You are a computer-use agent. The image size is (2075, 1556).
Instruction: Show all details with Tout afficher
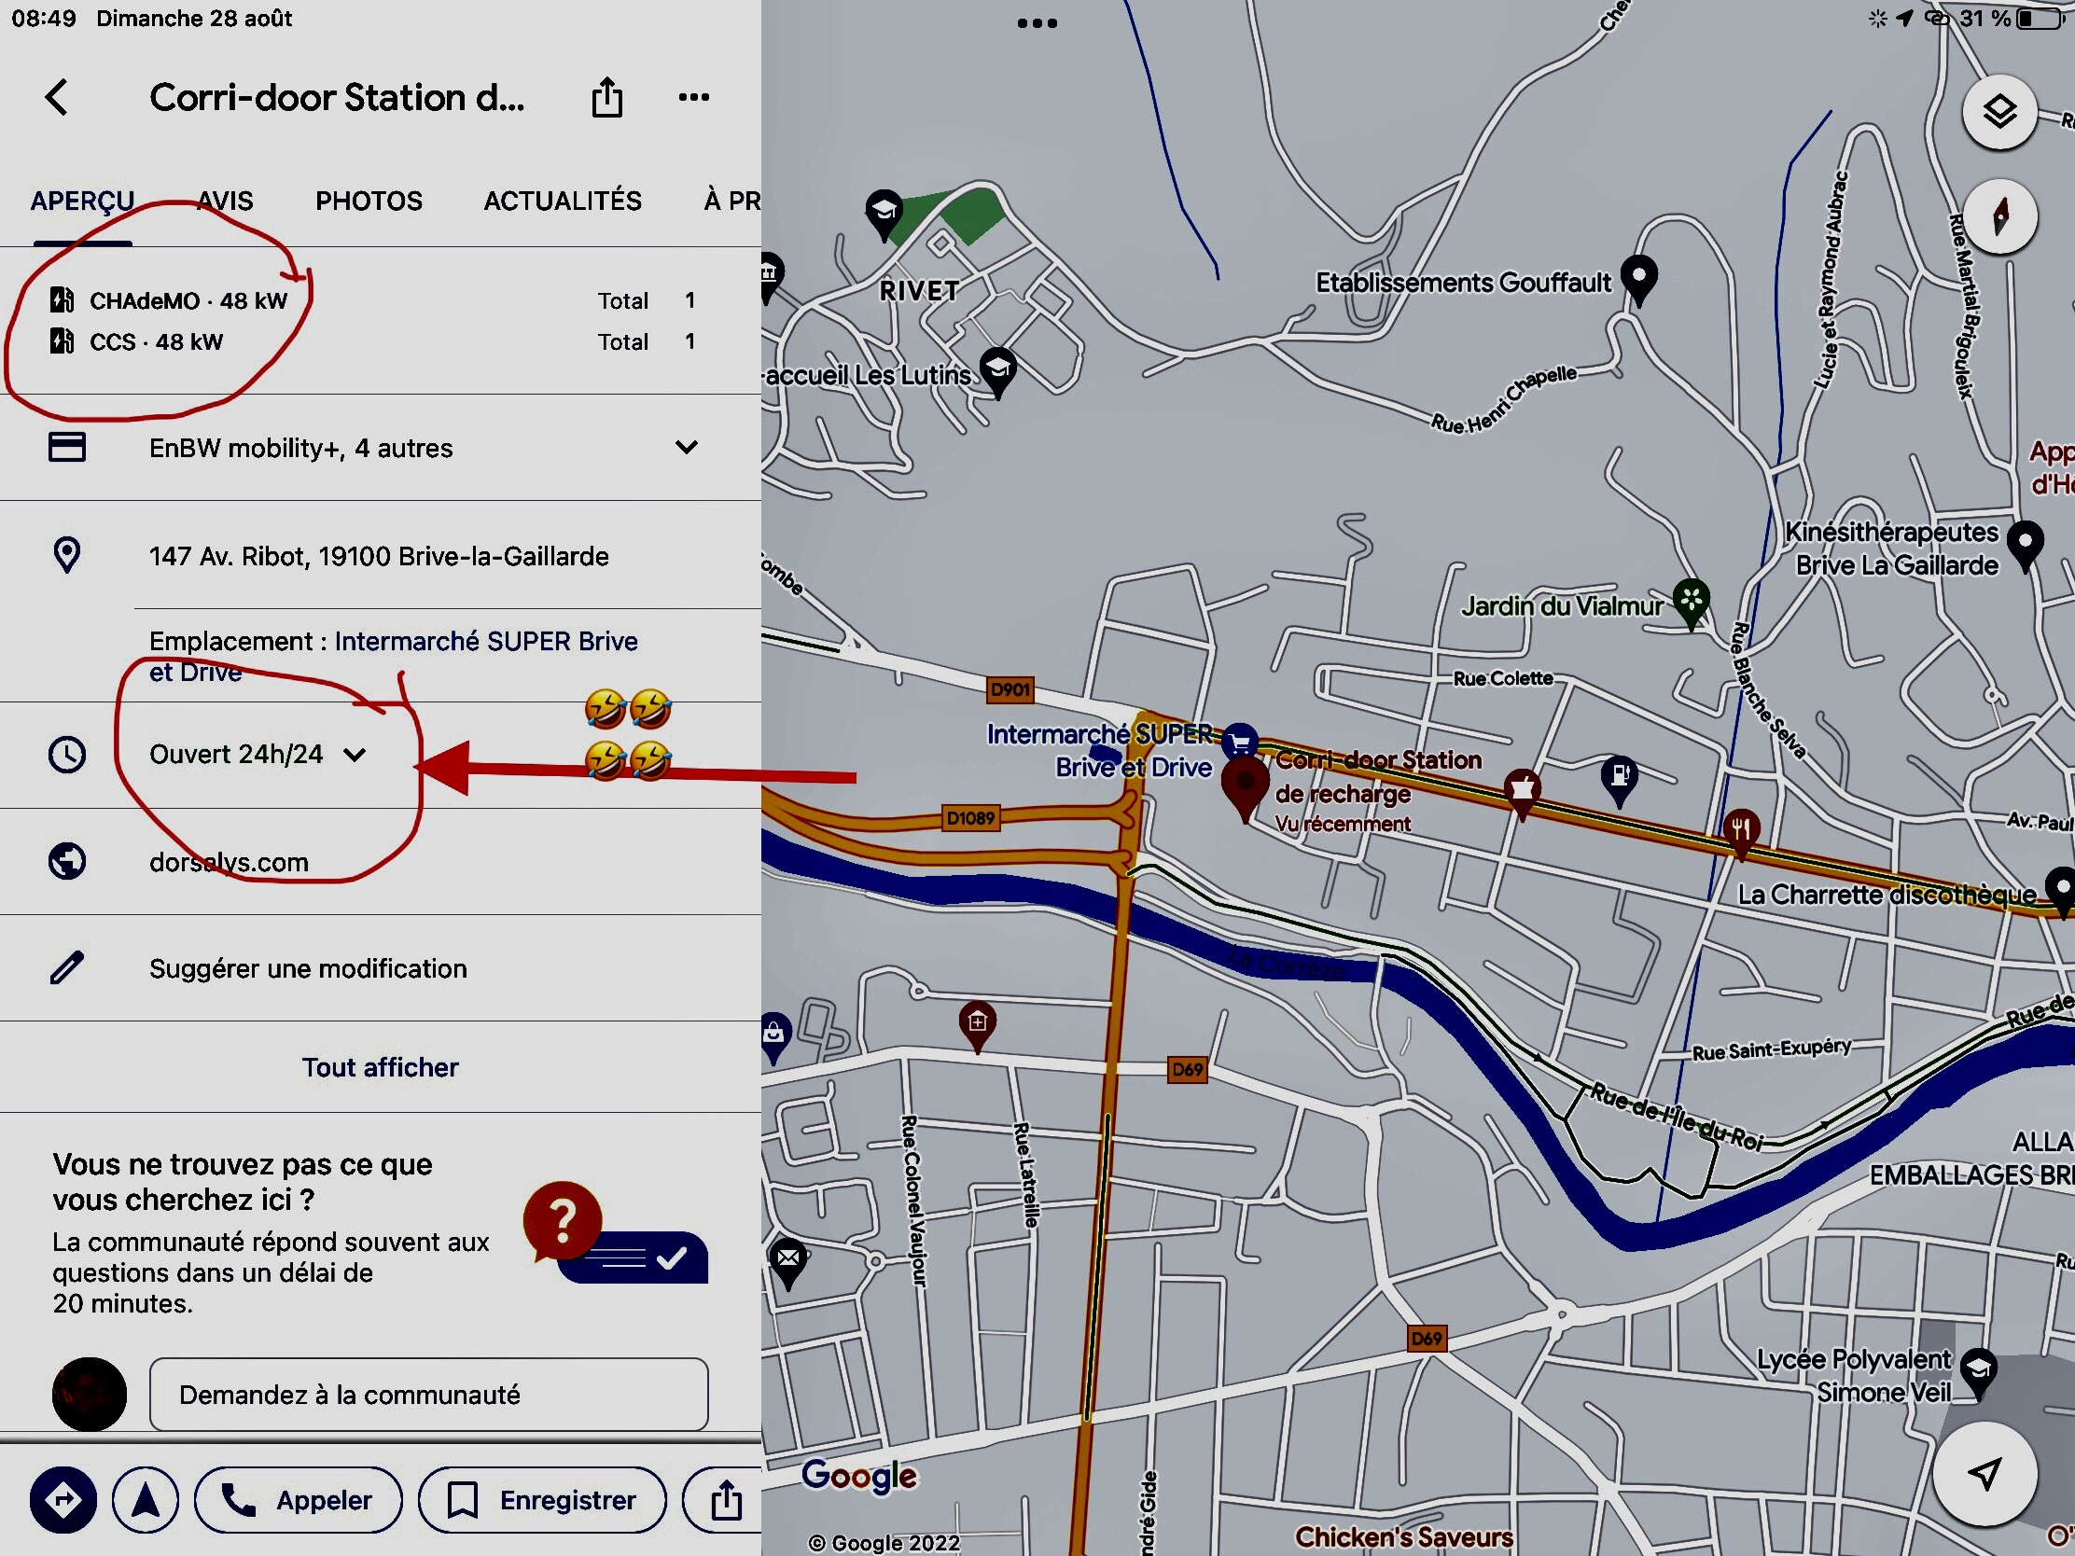click(x=380, y=1067)
